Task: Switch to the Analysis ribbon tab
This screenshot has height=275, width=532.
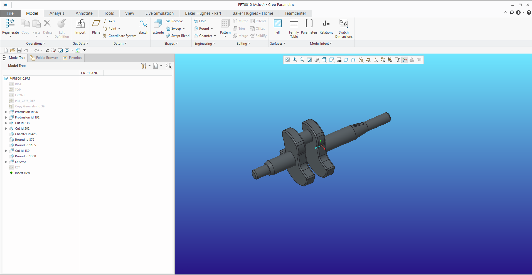Action: pyautogui.click(x=57, y=13)
